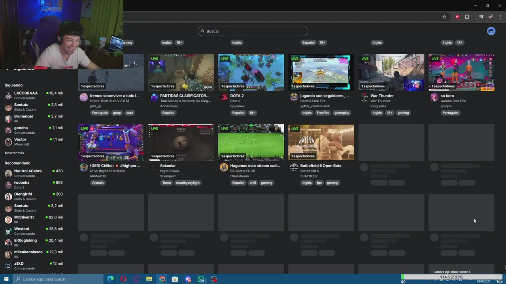This screenshot has width=506, height=284.
Task: Open Santutu with 3,2 mil viewers
Action: (34, 208)
